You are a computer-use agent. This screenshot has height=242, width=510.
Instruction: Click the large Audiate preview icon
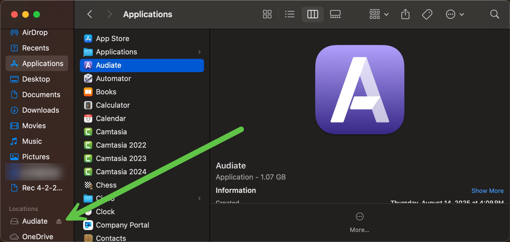[359, 90]
